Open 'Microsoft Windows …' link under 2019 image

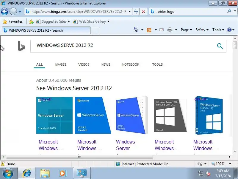click(x=51, y=145)
